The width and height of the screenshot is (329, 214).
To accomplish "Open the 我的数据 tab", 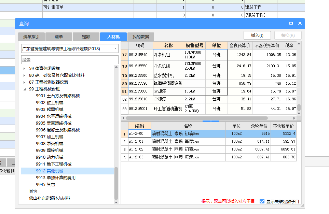I will pos(140,37).
